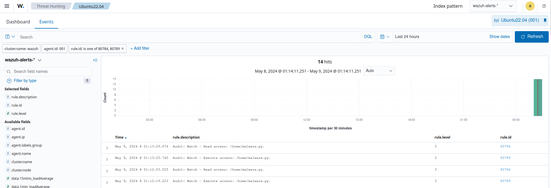Image resolution: width=551 pixels, height=188 pixels.
Task: Open the Auto interval dropdown
Action: coord(379,71)
